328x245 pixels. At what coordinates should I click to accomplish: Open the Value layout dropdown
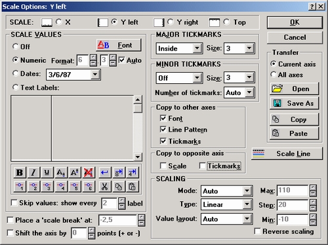tap(247, 219)
